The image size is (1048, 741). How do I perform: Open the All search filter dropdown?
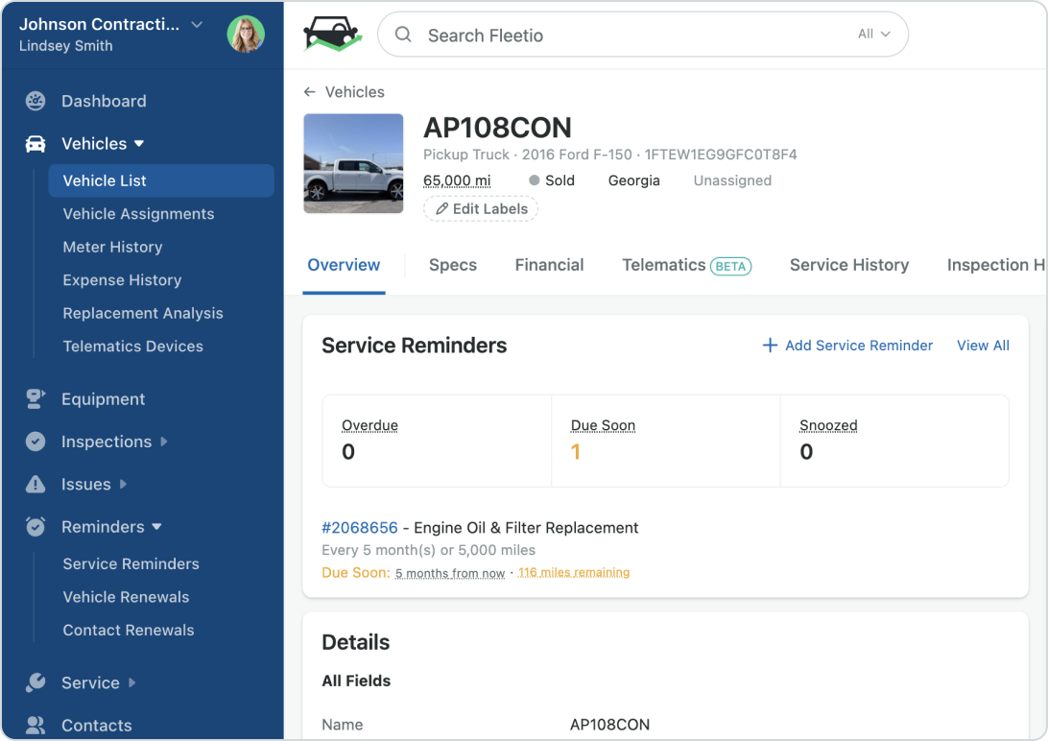(873, 35)
